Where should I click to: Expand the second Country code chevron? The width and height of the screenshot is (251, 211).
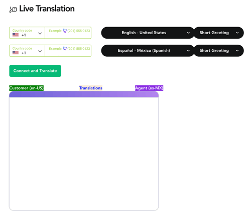pyautogui.click(x=40, y=51)
